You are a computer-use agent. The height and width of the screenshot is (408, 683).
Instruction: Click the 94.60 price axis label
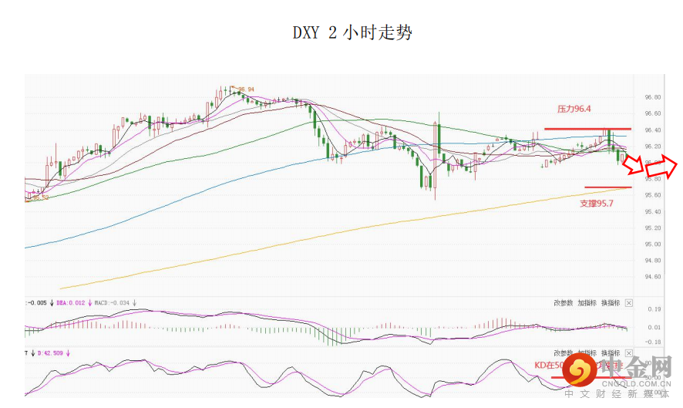click(652, 277)
